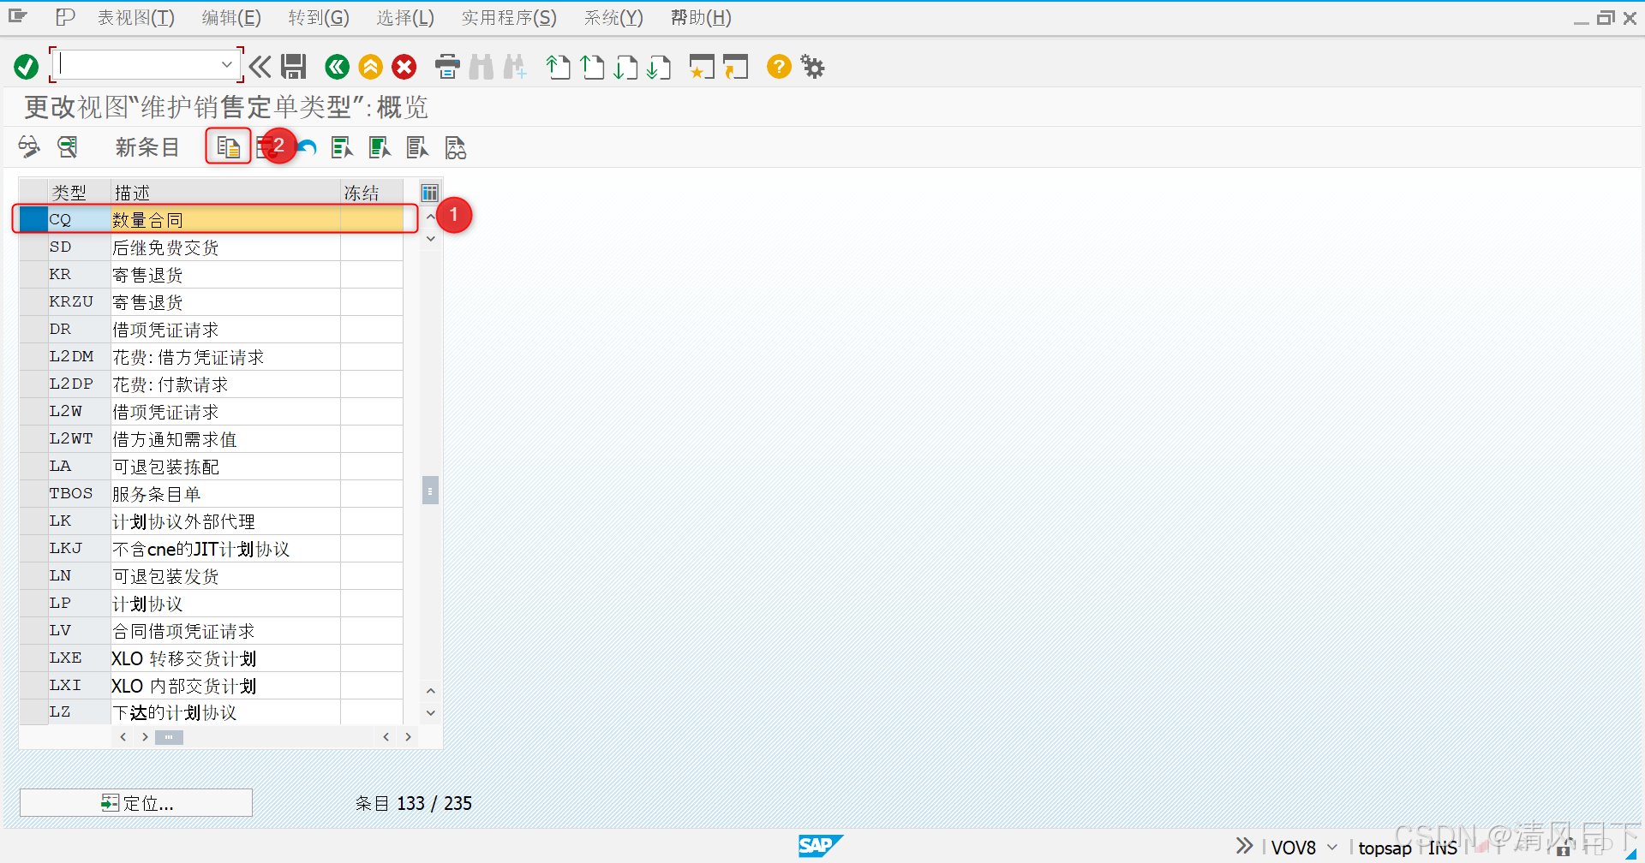1645x863 pixels.
Task: Open the customize local layout gears icon
Action: (x=811, y=66)
